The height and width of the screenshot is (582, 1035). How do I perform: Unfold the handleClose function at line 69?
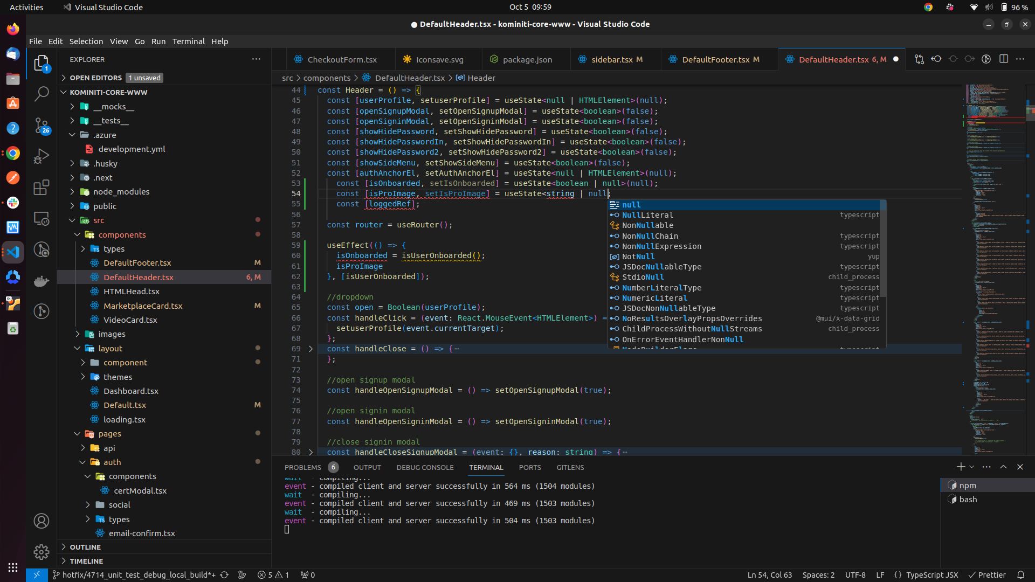tap(310, 349)
